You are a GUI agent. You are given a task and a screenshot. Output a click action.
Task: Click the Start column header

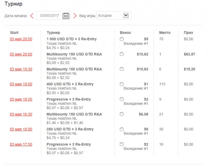pyautogui.click(x=14, y=33)
